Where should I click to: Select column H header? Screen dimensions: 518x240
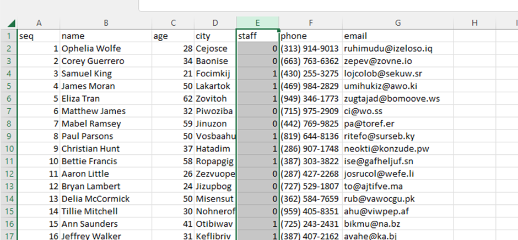click(474, 23)
